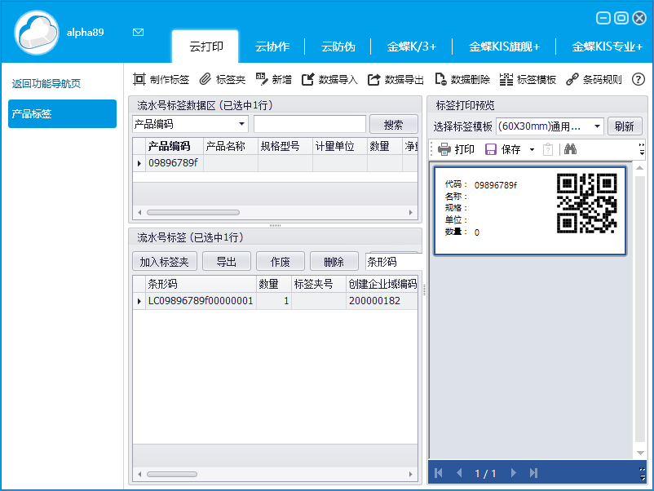Viewport: 654px width, 491px height.
Task: Click the upper table horizontal scrollbar thumb
Action: [193, 212]
